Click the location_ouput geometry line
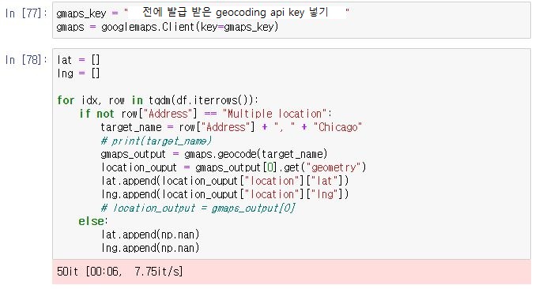The width and height of the screenshot is (539, 289). pyautogui.click(x=234, y=167)
